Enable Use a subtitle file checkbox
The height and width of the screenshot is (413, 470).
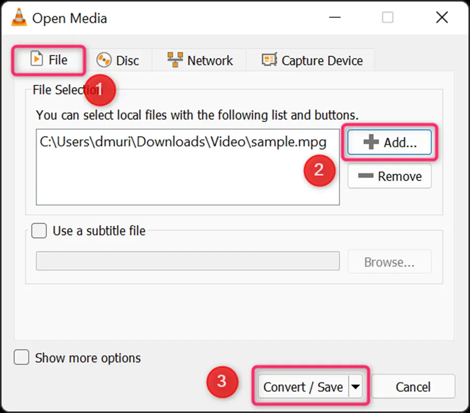(39, 230)
